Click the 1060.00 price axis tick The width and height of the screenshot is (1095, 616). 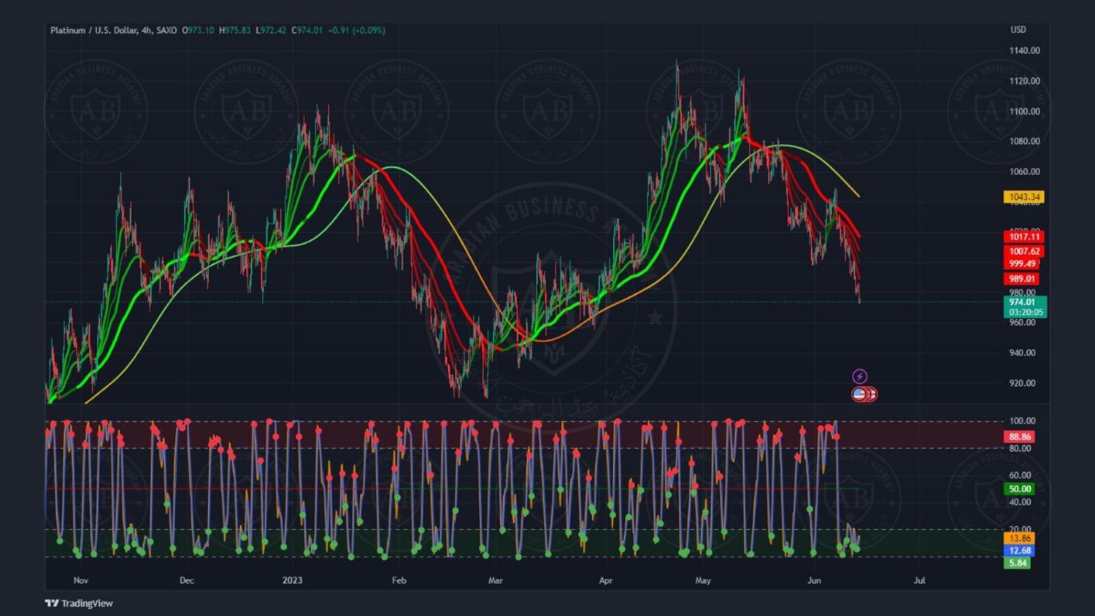(x=1024, y=172)
